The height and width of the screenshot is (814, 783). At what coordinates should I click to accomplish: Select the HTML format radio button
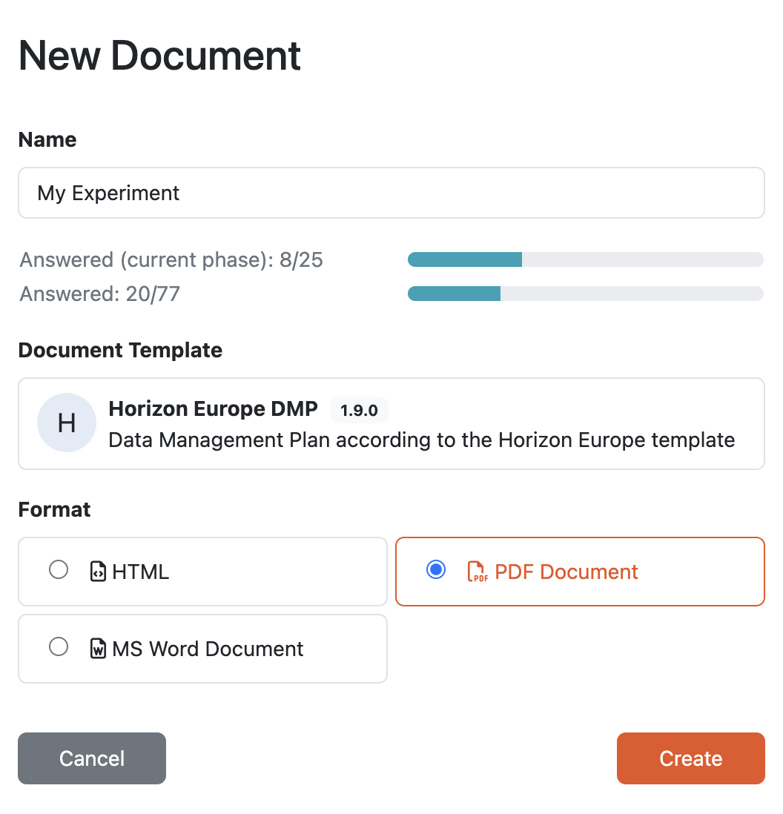click(58, 569)
